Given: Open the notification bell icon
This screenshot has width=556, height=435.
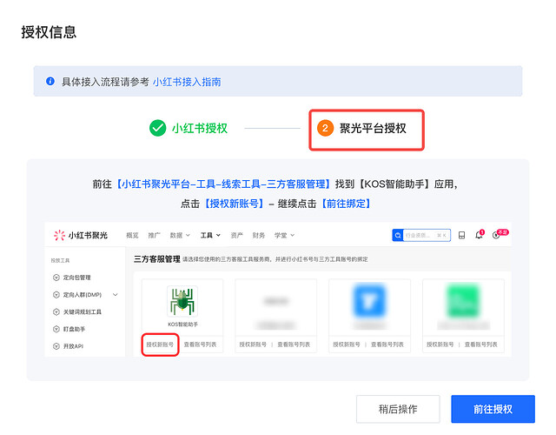Looking at the screenshot, I should pos(479,235).
